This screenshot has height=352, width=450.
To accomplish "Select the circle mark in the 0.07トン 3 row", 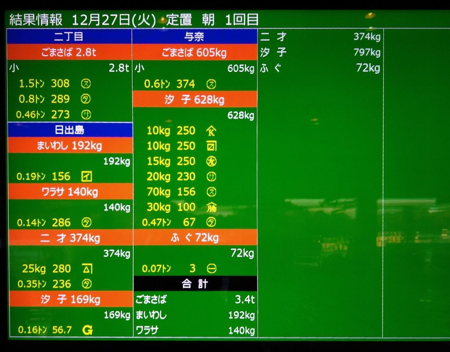I will click(x=211, y=269).
